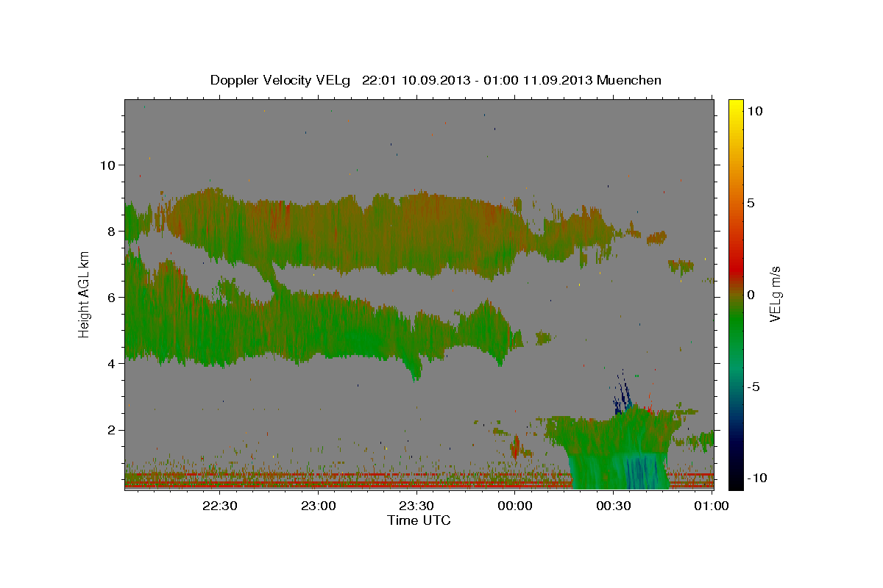The width and height of the screenshot is (883, 588).
Task: Select the 00:00 time tick label
Action: coord(514,506)
